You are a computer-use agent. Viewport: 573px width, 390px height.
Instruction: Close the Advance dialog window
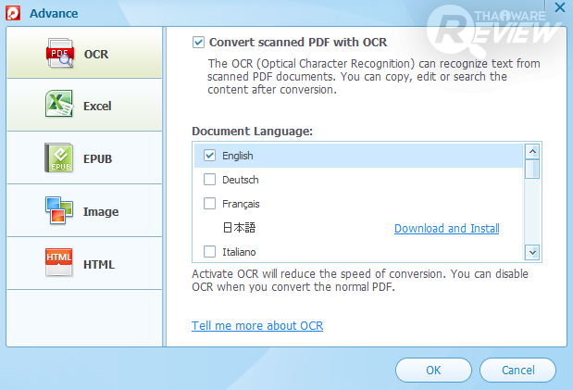[560, 7]
